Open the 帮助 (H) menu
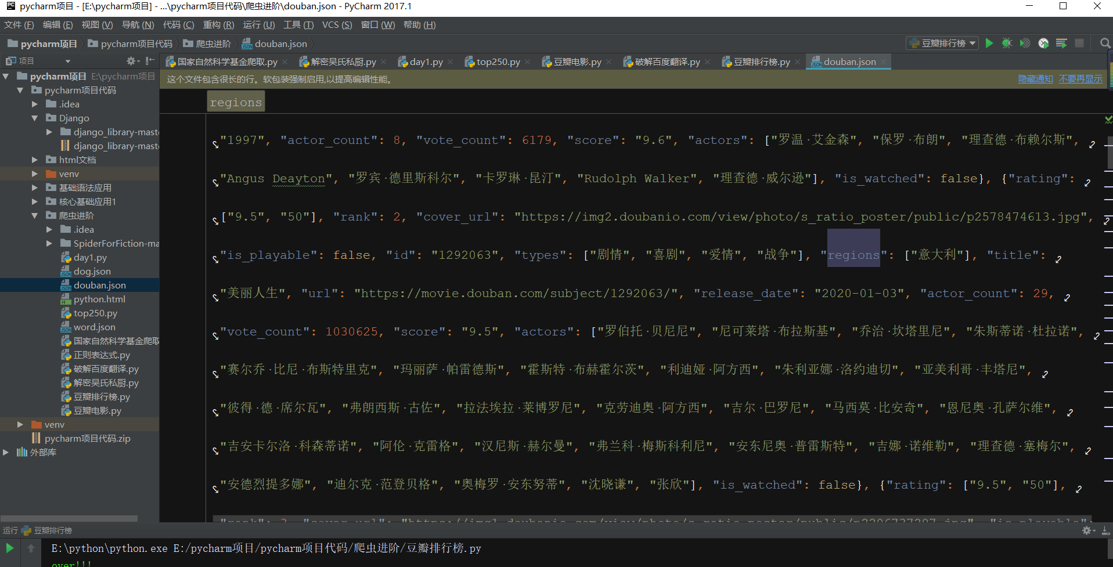The image size is (1113, 567). point(420,25)
